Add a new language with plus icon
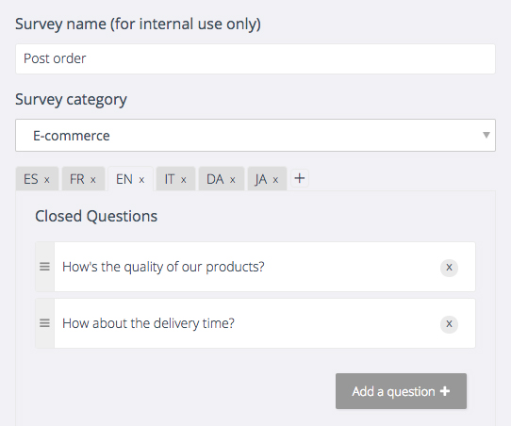 (x=300, y=178)
